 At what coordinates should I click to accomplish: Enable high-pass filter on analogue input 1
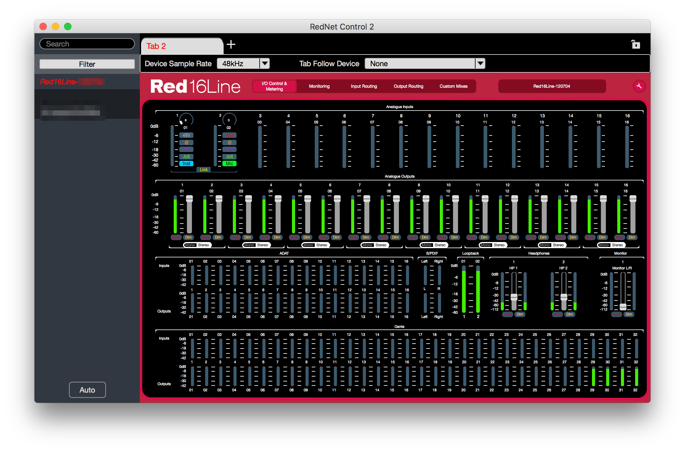click(x=186, y=149)
